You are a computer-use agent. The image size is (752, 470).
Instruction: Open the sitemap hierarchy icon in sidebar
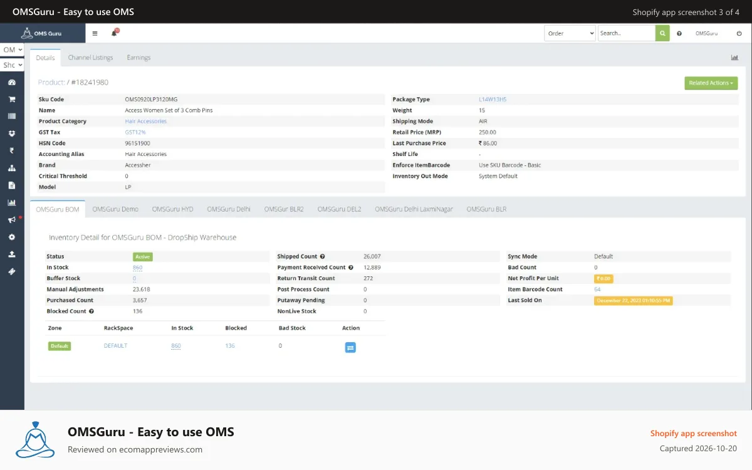(11, 168)
